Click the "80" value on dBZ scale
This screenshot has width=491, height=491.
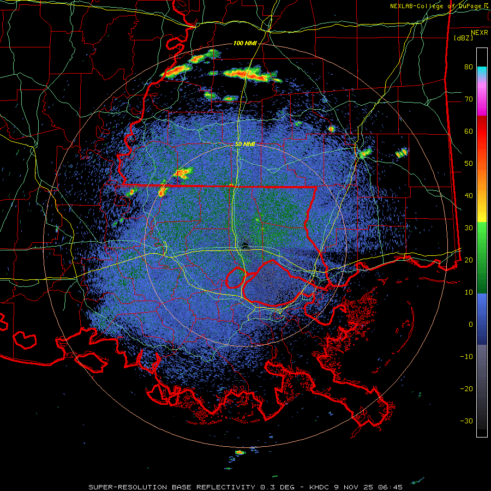(469, 67)
